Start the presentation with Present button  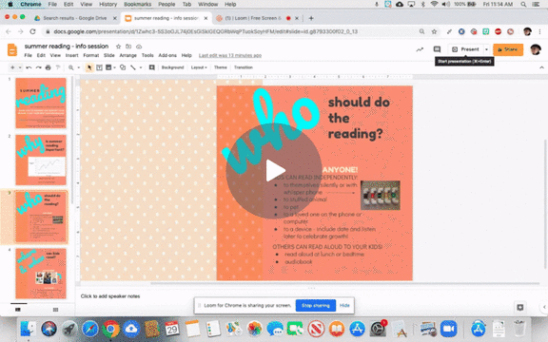click(466, 49)
